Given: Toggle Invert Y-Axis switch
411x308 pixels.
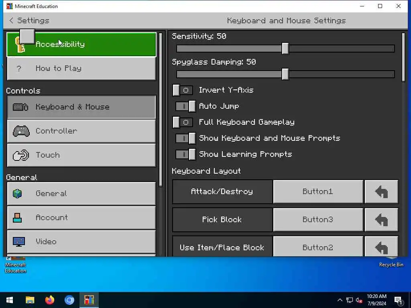Looking at the screenshot, I should coord(183,90).
